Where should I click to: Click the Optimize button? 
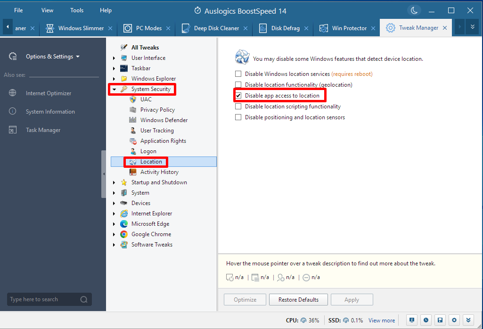tap(245, 299)
